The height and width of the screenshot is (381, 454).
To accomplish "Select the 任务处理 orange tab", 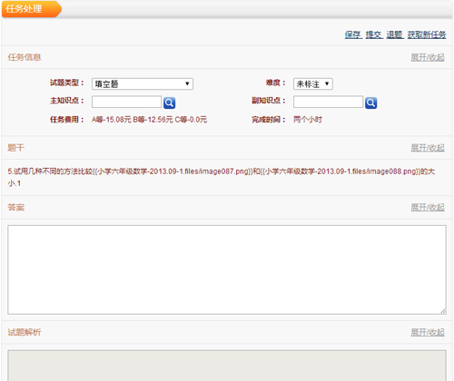I will point(32,9).
